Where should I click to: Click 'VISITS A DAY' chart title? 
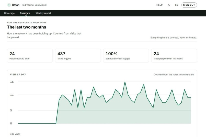click(x=18, y=74)
